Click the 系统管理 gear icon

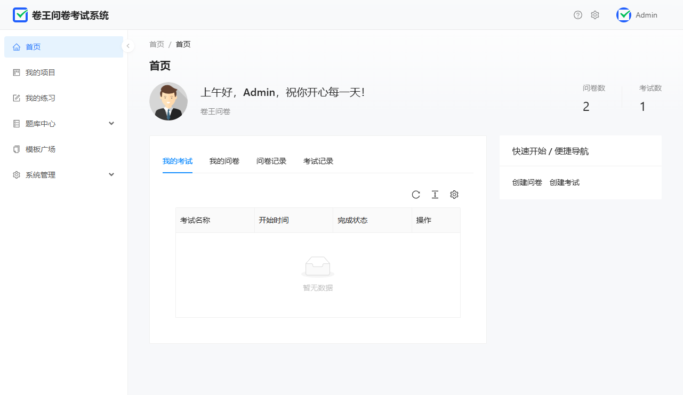coord(17,175)
